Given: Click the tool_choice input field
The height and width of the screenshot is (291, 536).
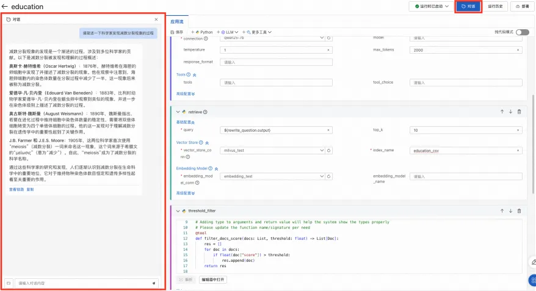Looking at the screenshot, I should coord(466,82).
